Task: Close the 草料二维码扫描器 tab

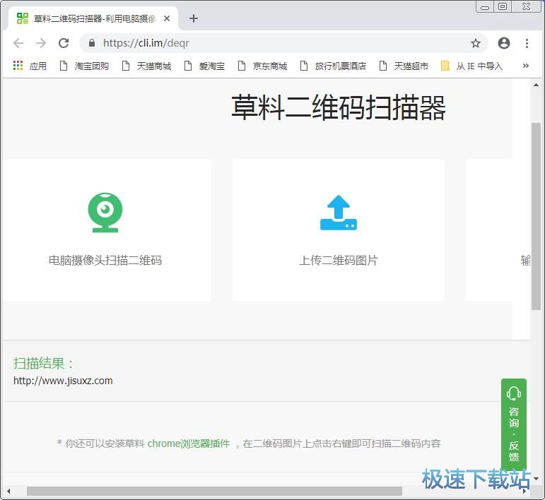Action: 167,18
